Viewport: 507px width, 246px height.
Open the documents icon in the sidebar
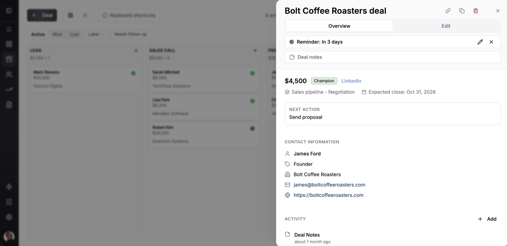[9, 105]
